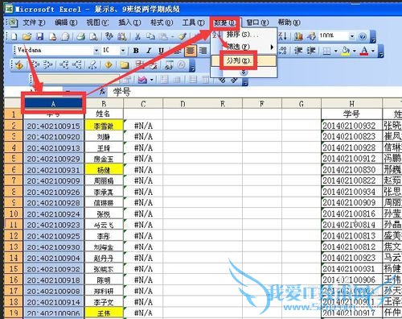Open the 数据 (Data) menu
Screen dimensions: 402x319
224,23
